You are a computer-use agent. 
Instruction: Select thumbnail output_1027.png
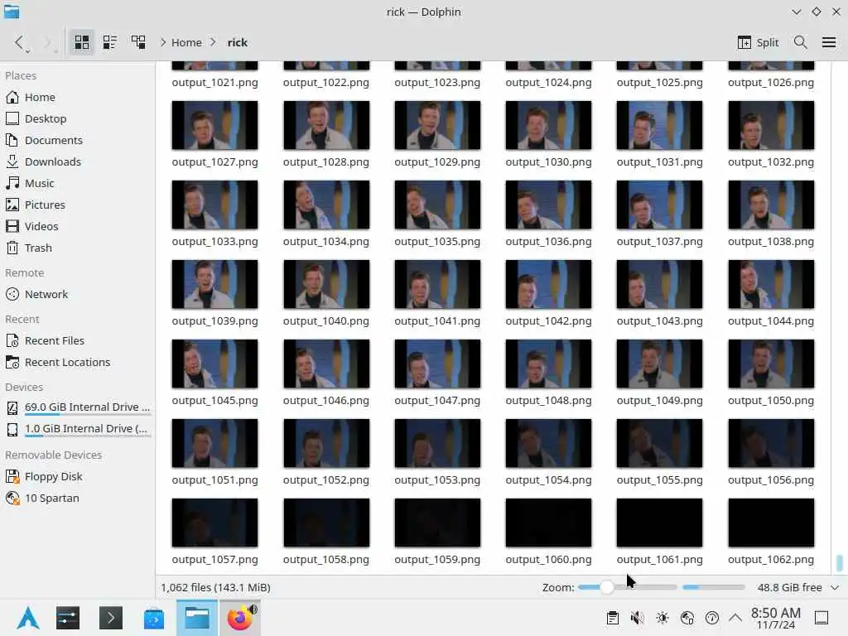click(214, 125)
